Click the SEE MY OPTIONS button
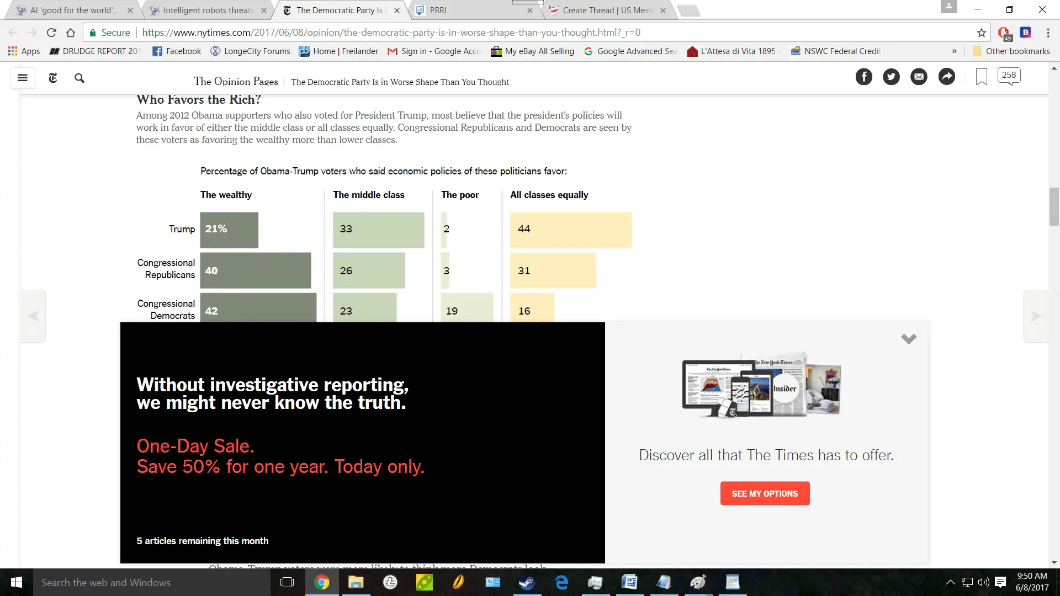 point(765,493)
